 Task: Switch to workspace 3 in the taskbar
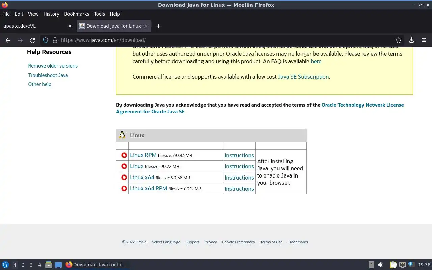click(x=31, y=265)
